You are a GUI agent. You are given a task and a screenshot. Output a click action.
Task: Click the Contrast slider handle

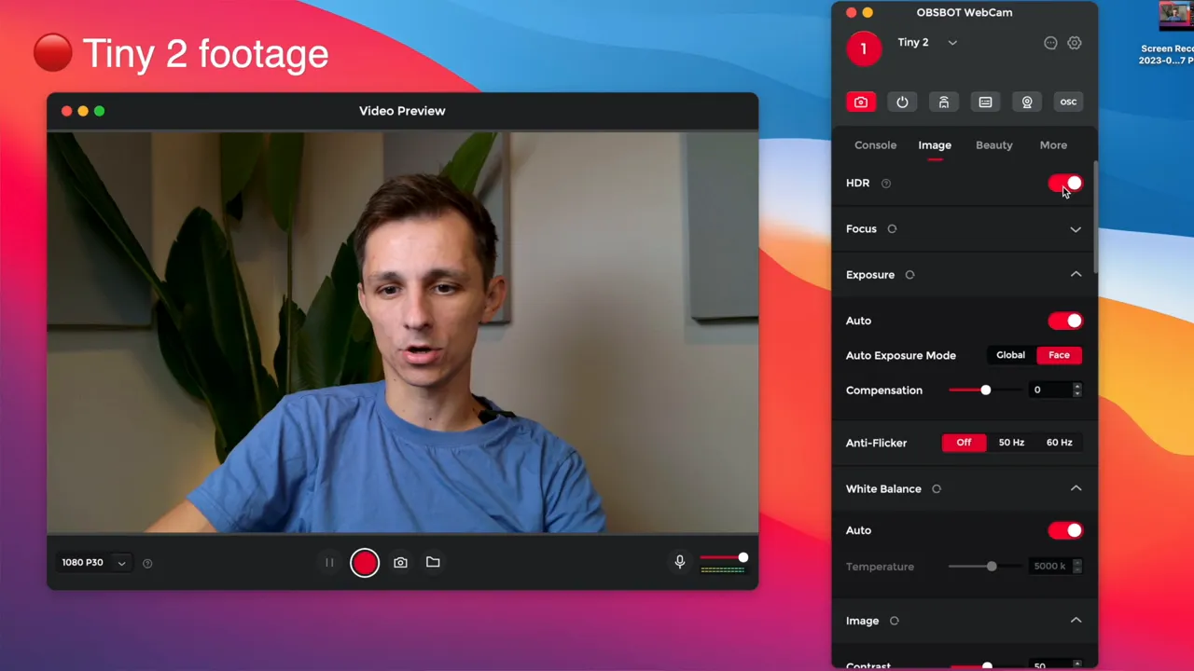coord(987,666)
